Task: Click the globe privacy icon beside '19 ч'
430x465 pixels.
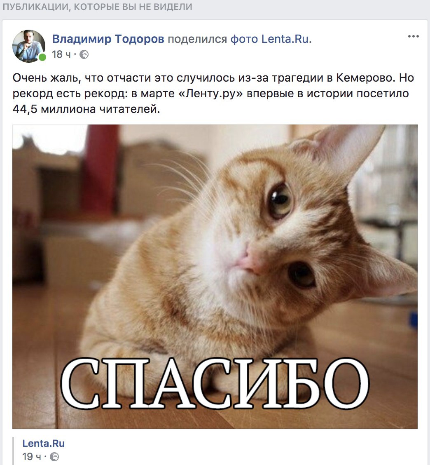Action: (x=54, y=457)
